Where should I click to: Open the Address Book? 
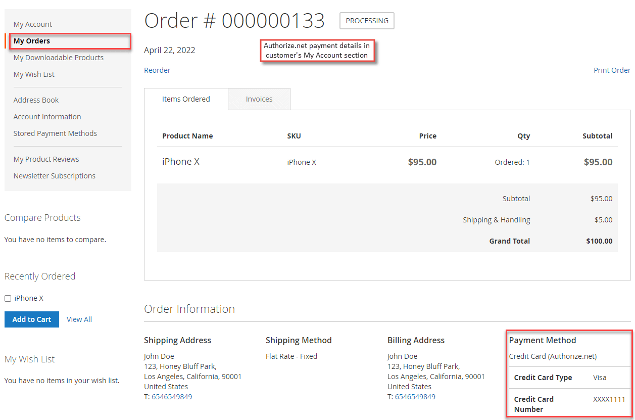(36, 100)
